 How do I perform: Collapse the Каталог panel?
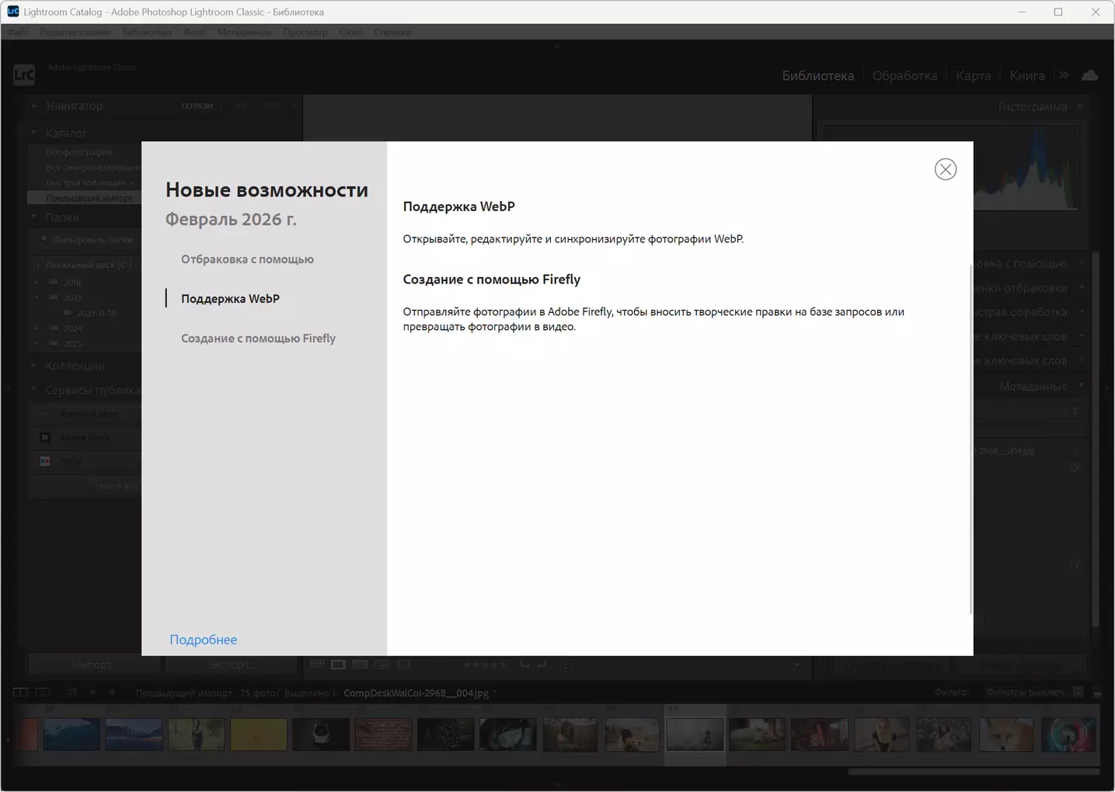pyautogui.click(x=33, y=133)
